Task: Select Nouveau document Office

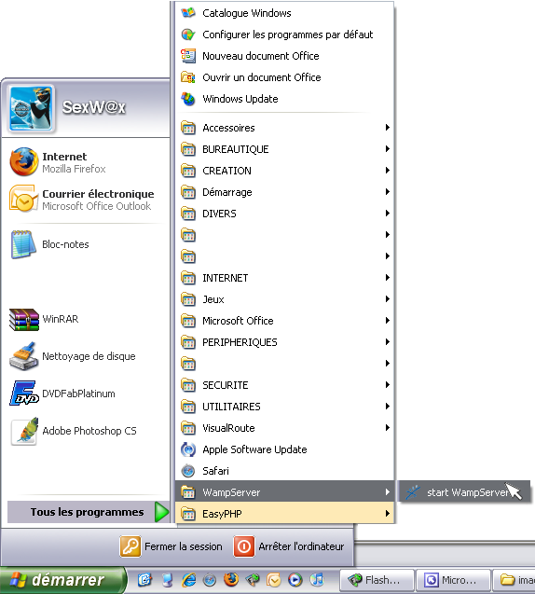Action: click(x=284, y=56)
